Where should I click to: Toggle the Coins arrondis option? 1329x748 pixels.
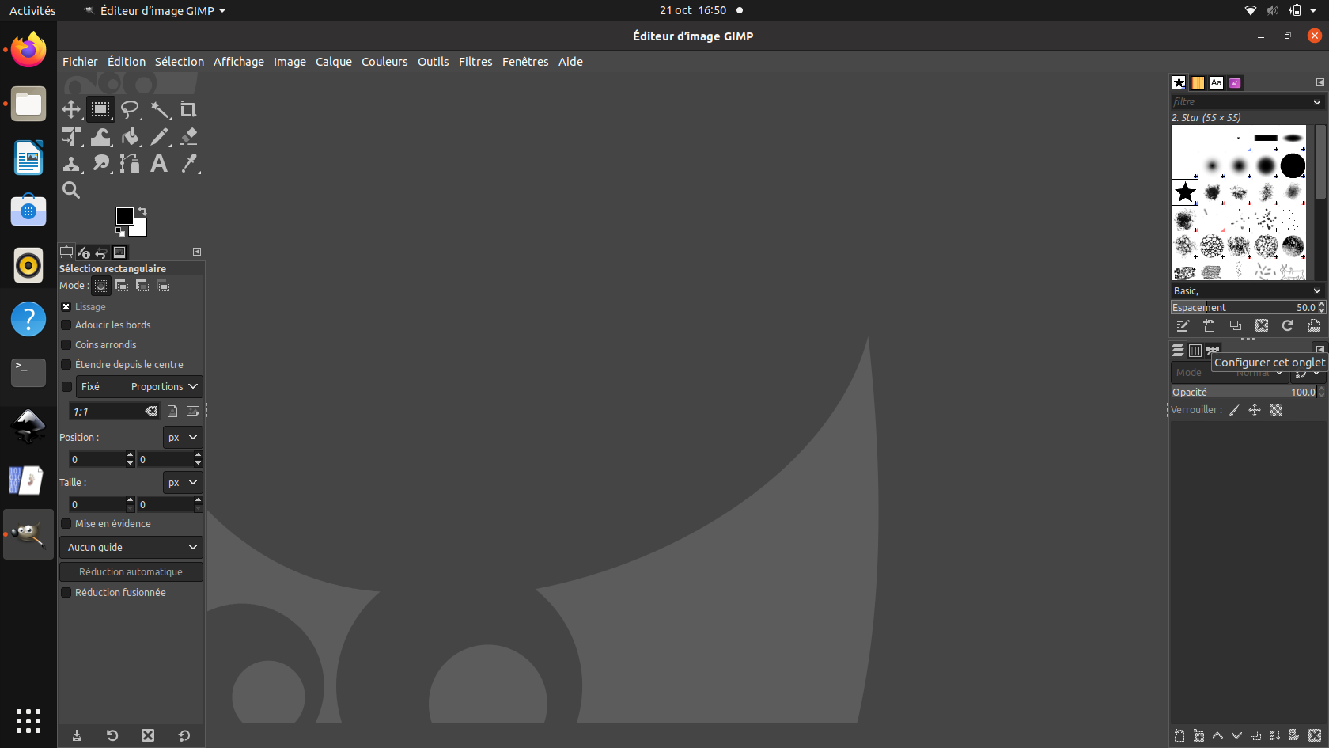click(x=66, y=345)
